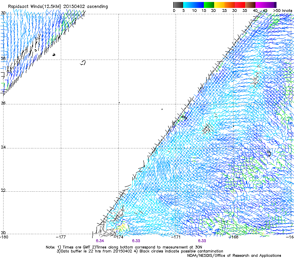This screenshot has width=294, height=258.
Task: Click the blue 10-15 knots legend segment
Action: tap(199, 5)
